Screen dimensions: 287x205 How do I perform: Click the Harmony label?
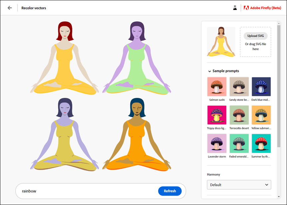click(213, 174)
